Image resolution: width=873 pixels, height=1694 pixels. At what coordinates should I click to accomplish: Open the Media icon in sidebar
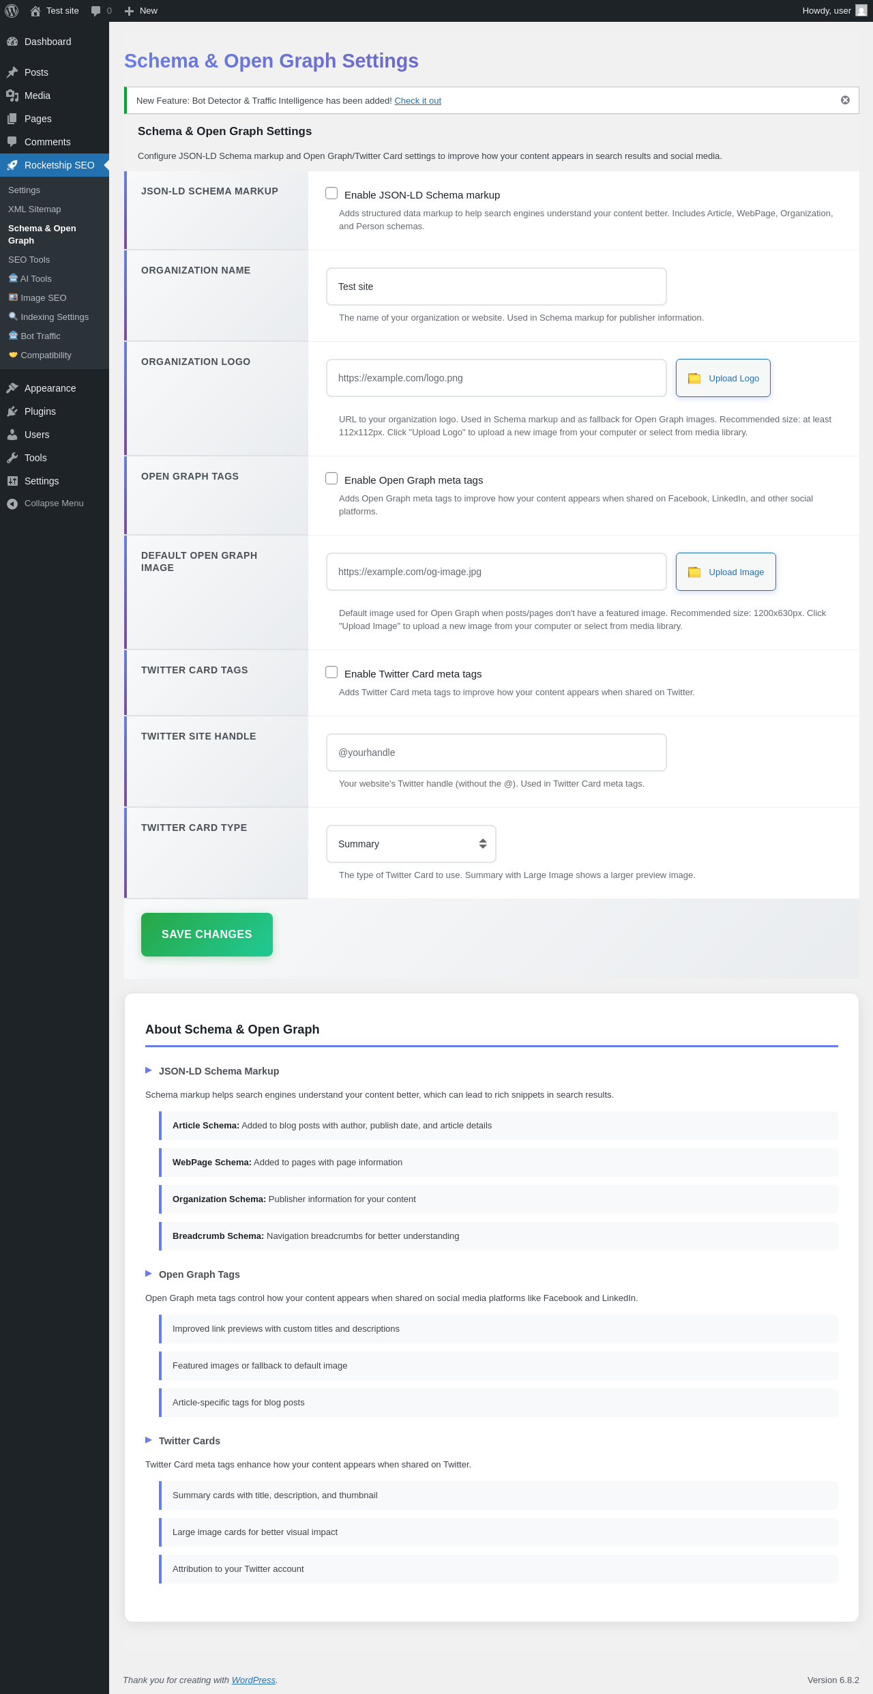(x=12, y=96)
